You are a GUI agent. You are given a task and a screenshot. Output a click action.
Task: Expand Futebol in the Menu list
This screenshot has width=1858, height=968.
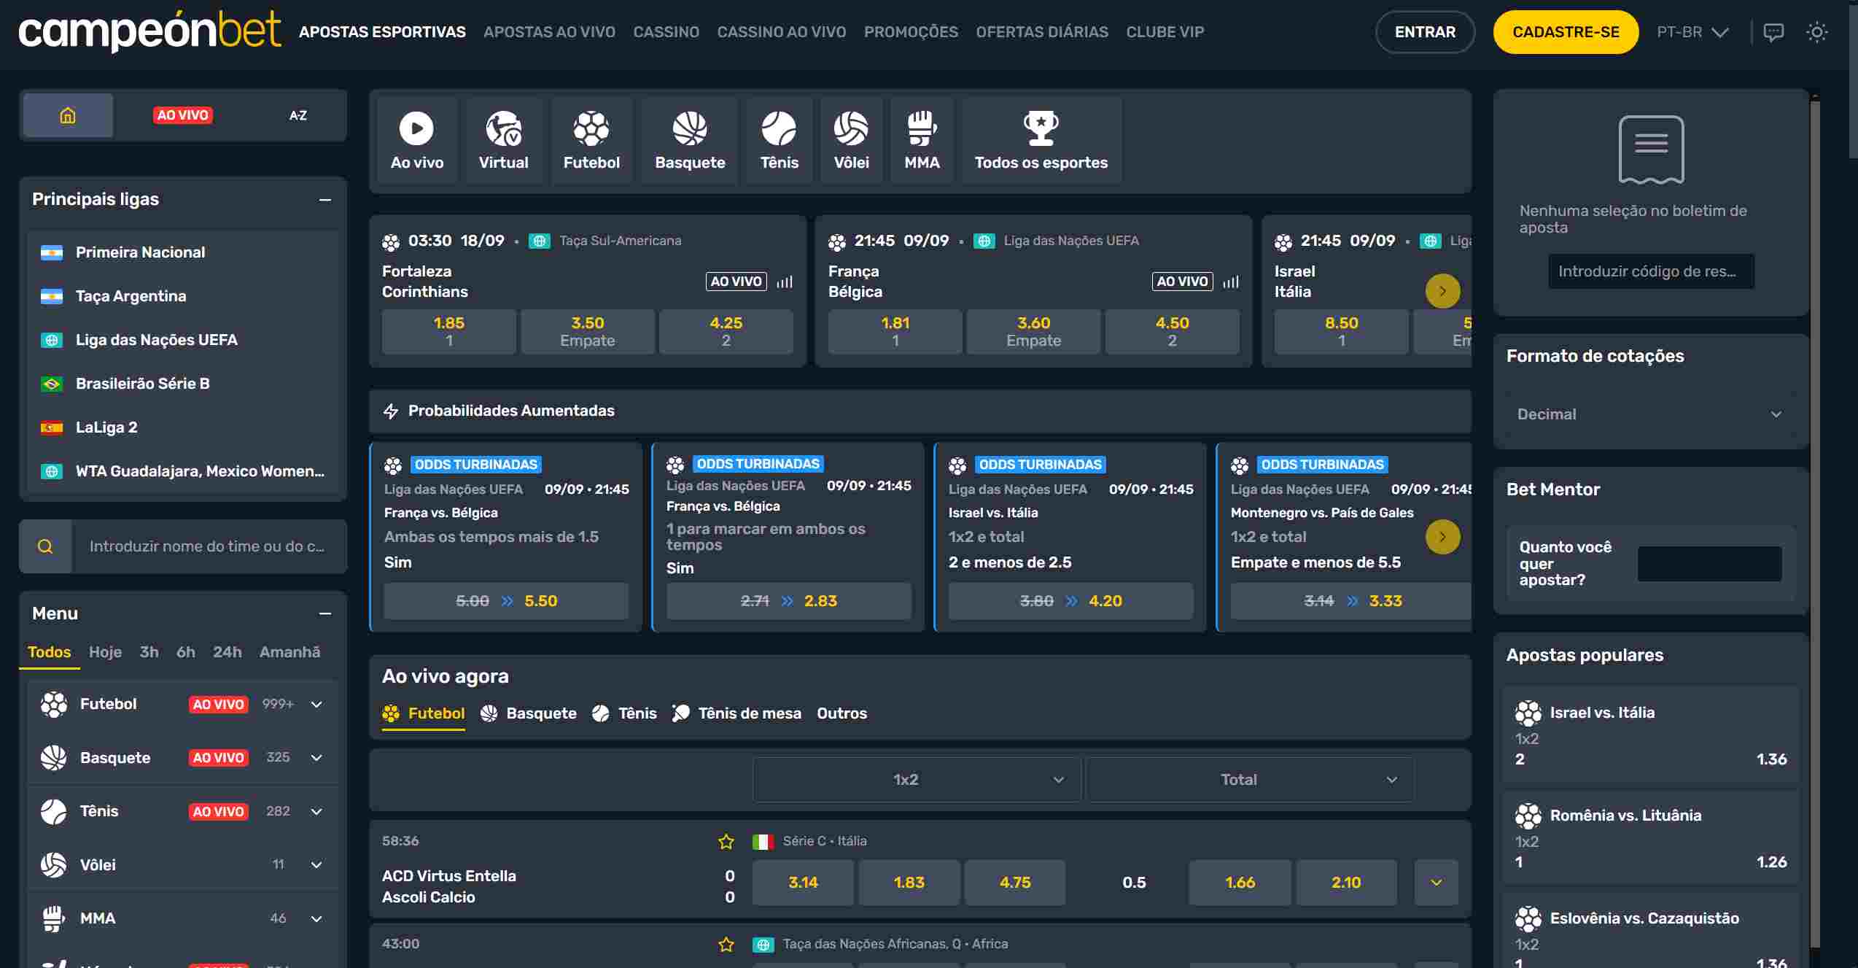click(x=316, y=705)
